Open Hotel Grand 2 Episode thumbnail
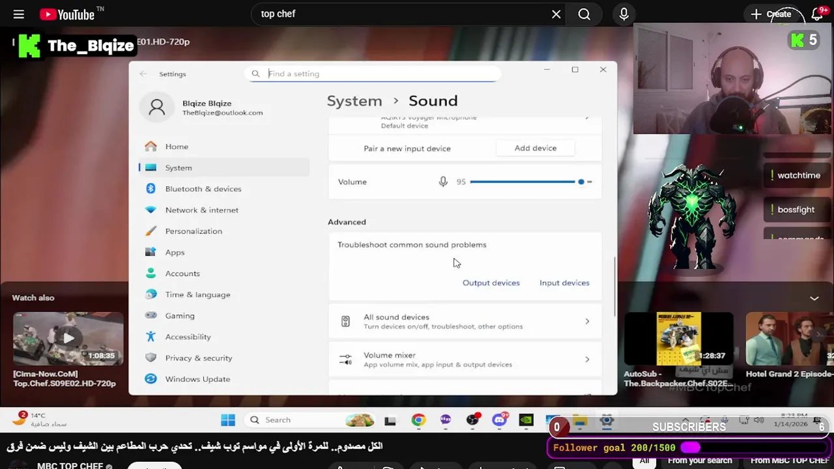This screenshot has height=469, width=834. (x=790, y=338)
